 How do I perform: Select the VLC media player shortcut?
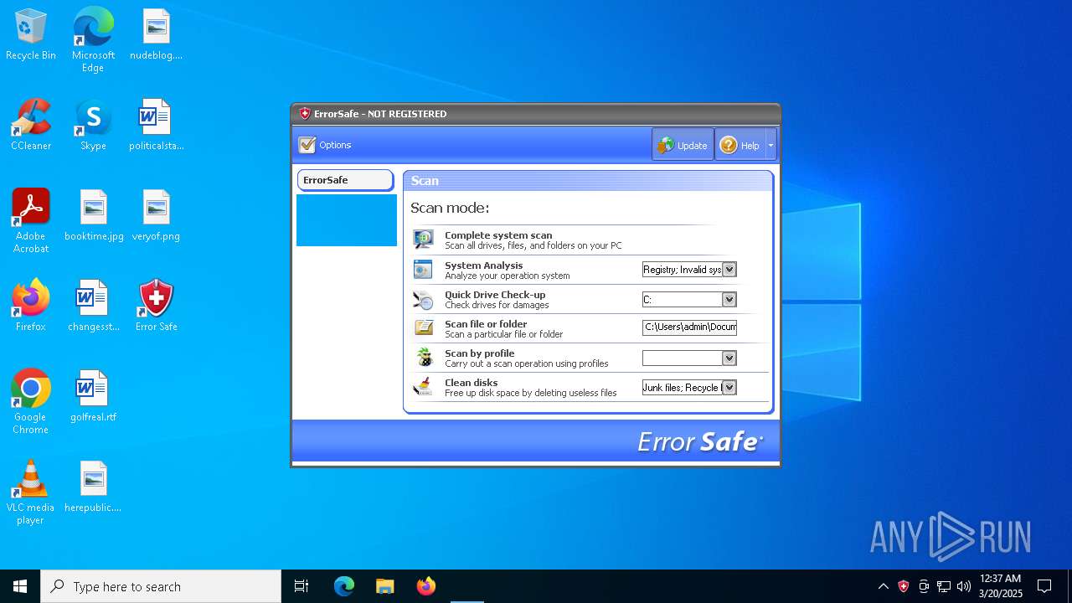click(31, 492)
